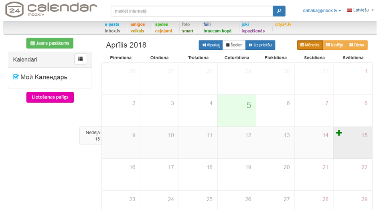Select the April 11 day cell
Image resolution: width=381 pixels, height=210 pixels.
(198, 143)
